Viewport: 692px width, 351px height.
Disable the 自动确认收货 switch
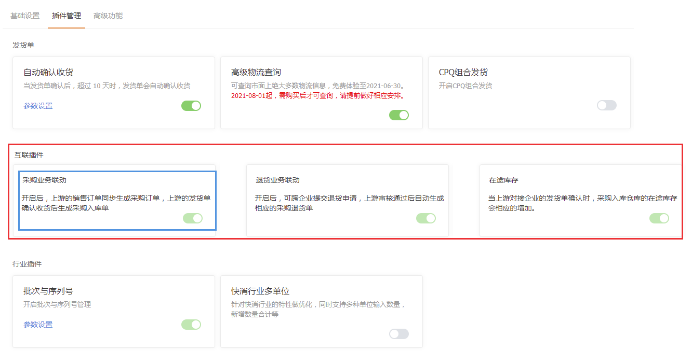click(191, 105)
